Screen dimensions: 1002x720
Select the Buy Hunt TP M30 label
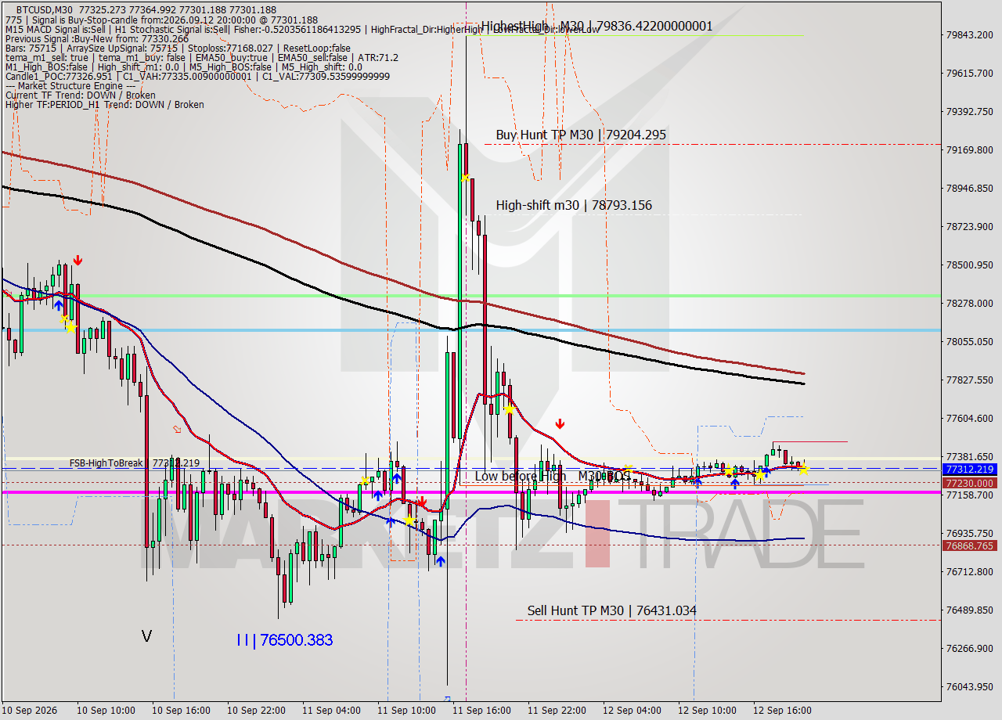tap(581, 135)
